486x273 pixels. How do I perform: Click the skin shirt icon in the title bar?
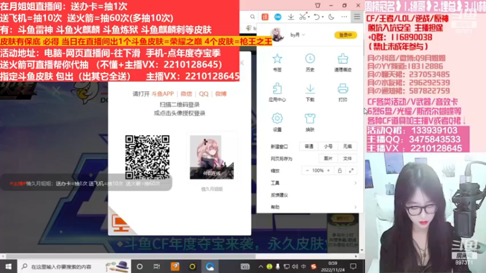318,5
